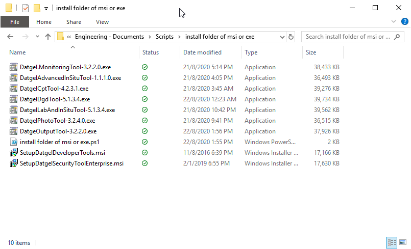Click the New folder quick access icon

[37, 8]
